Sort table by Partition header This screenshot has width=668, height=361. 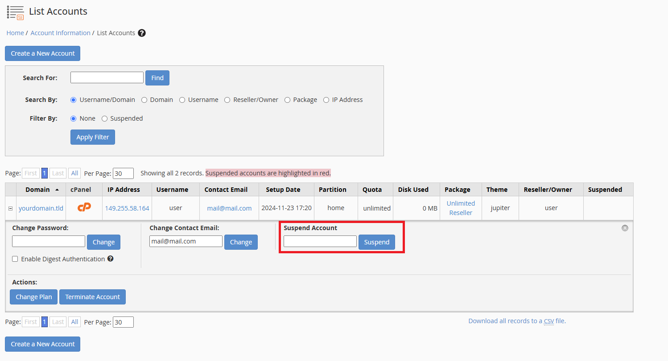(333, 190)
